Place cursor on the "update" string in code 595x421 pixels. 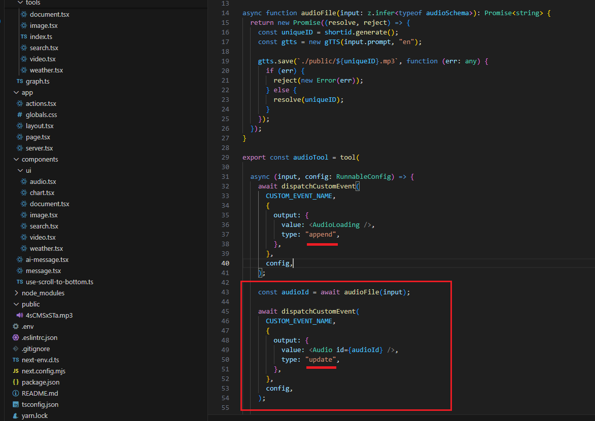pyautogui.click(x=321, y=360)
